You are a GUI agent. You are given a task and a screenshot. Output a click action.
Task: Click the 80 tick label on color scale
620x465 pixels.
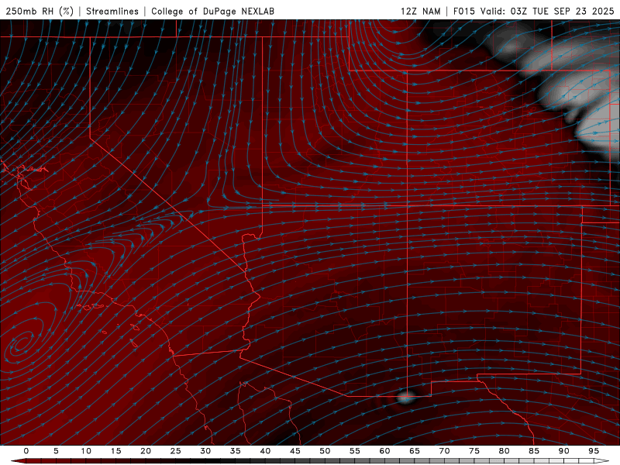(504, 451)
